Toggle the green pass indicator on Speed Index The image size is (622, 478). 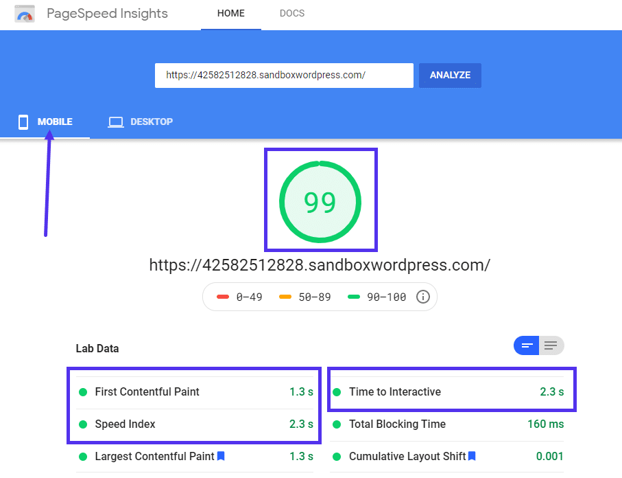pyautogui.click(x=84, y=424)
